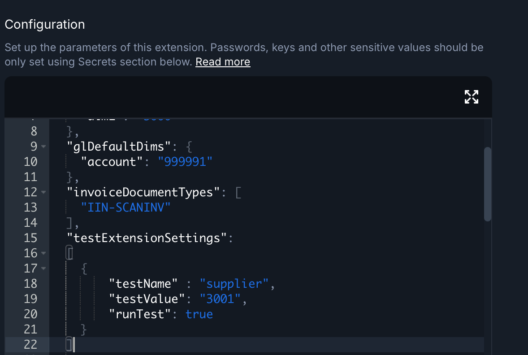
Task: Place cursor in the "999991" account value
Action: pos(185,162)
